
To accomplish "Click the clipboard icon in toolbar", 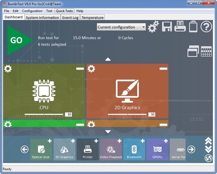I will pyautogui.click(x=193, y=27).
